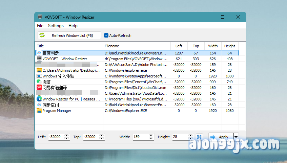Click the Program Manager folder icon
This screenshot has height=163, width=287.
tap(39, 111)
